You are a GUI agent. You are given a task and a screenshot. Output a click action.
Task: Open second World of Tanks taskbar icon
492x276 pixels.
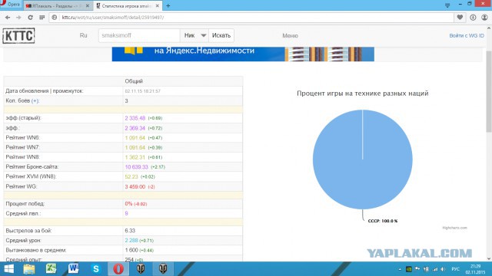[x=163, y=269]
